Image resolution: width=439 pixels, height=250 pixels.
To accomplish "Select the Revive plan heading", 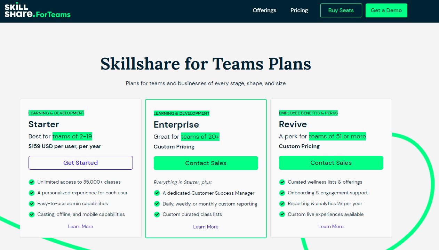I will pos(293,124).
